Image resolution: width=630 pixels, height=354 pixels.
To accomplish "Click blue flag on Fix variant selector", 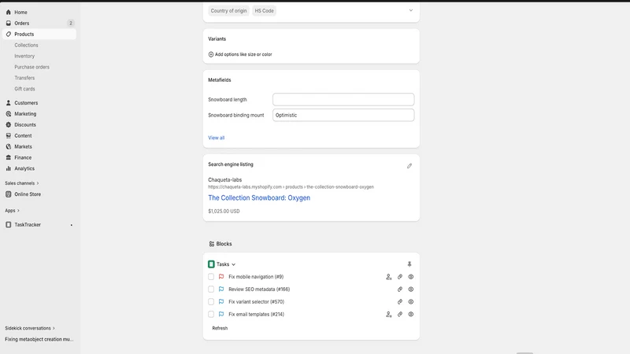I will (221, 301).
